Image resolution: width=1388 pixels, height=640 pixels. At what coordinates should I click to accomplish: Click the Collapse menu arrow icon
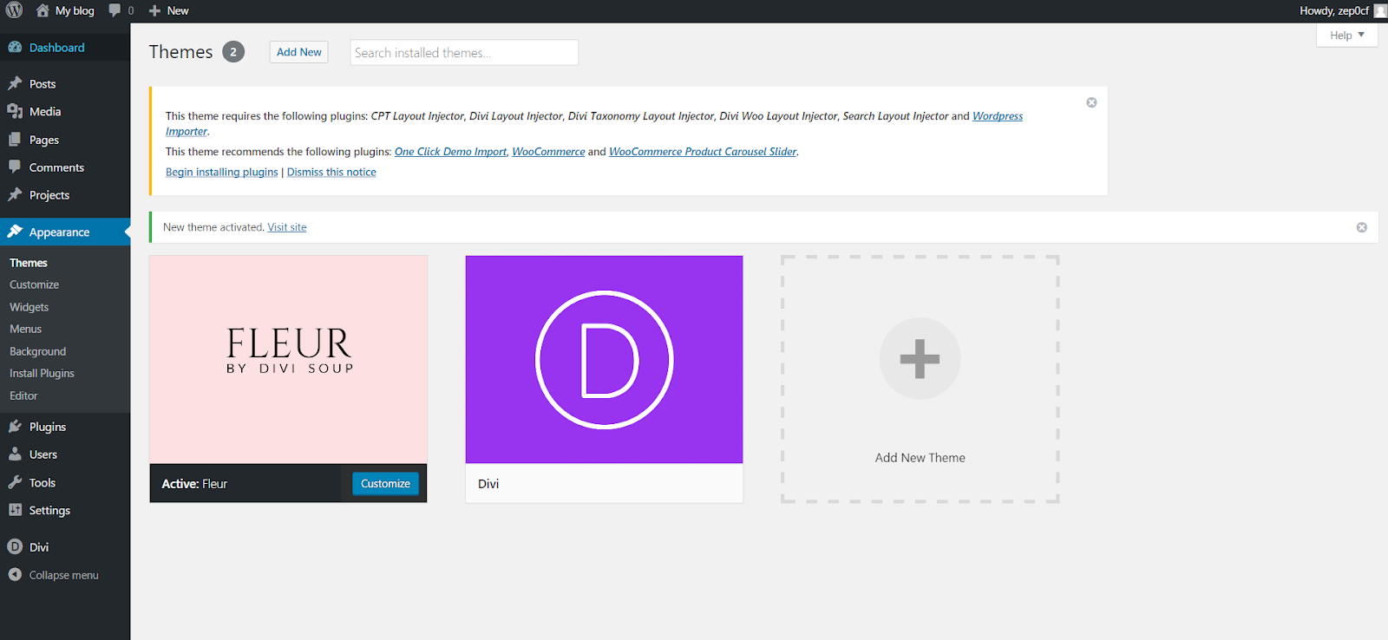(15, 574)
